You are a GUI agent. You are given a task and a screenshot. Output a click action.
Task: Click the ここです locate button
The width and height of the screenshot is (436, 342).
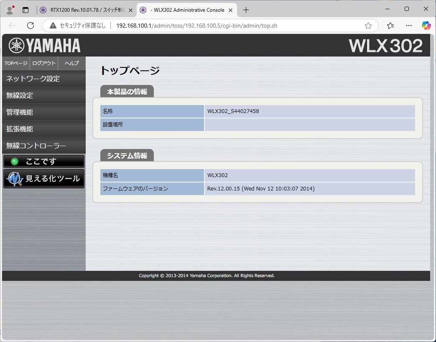(x=44, y=162)
